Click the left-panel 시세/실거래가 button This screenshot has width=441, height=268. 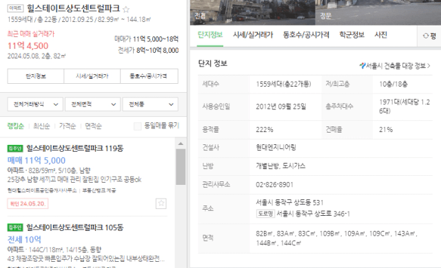92,76
